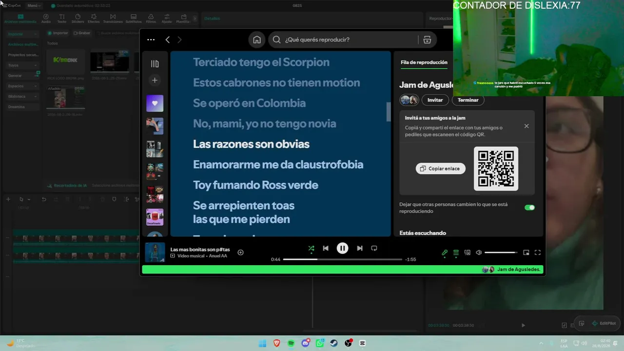Viewport: 624px width, 351px height.
Task: Jump to lyric 'Enamorarme me da claustrofobia'
Action: point(278,165)
